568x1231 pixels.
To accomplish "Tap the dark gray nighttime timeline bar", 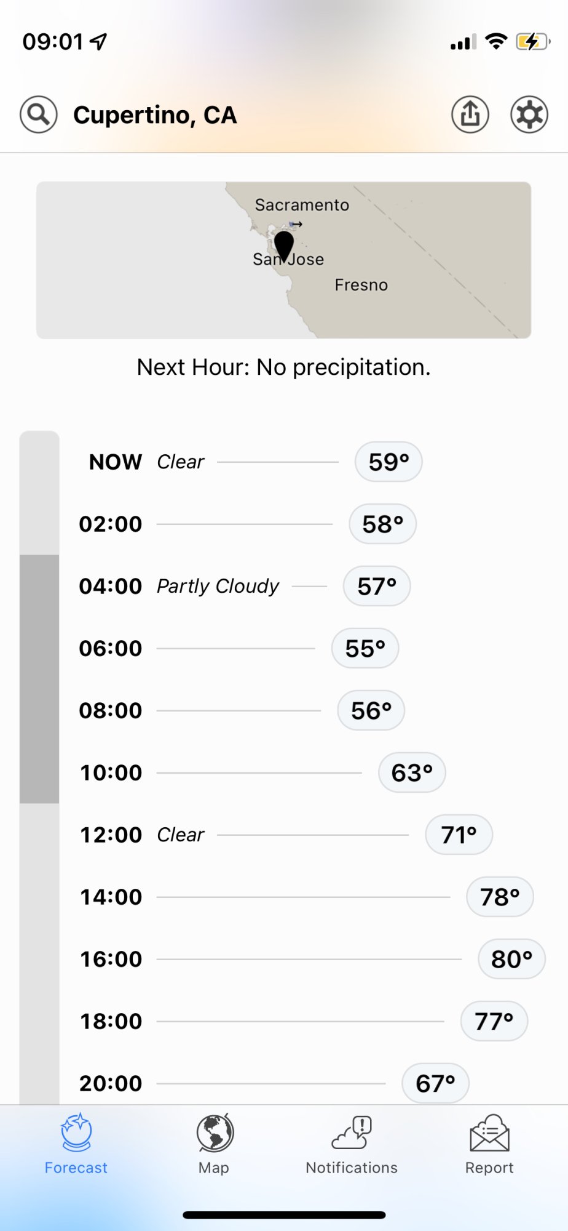I will coord(39,679).
